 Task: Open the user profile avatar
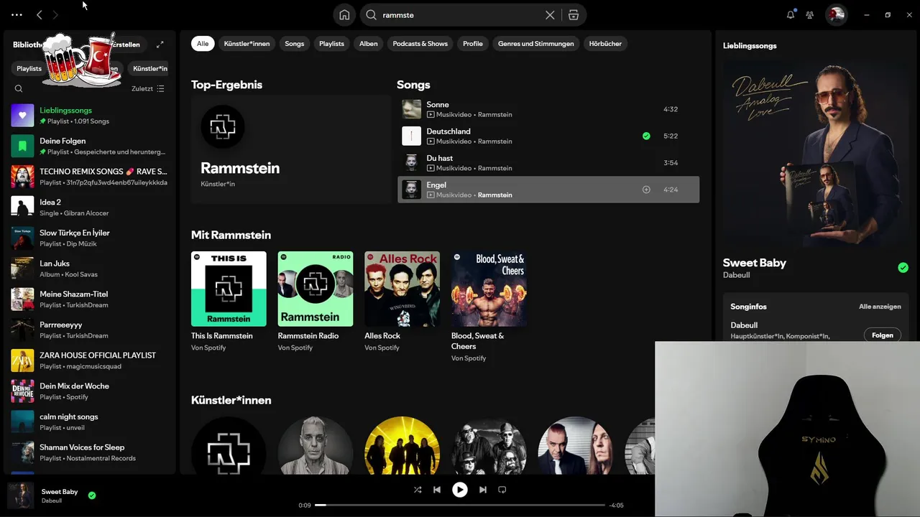tap(836, 14)
